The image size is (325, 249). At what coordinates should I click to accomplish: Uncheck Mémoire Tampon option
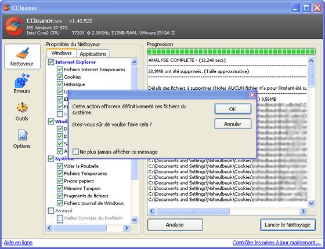tap(60, 188)
